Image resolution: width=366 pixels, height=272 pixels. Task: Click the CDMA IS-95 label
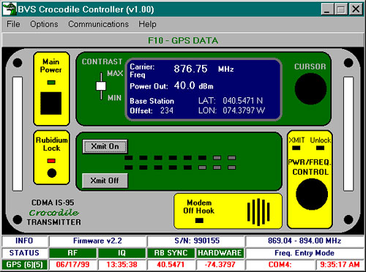point(53,203)
